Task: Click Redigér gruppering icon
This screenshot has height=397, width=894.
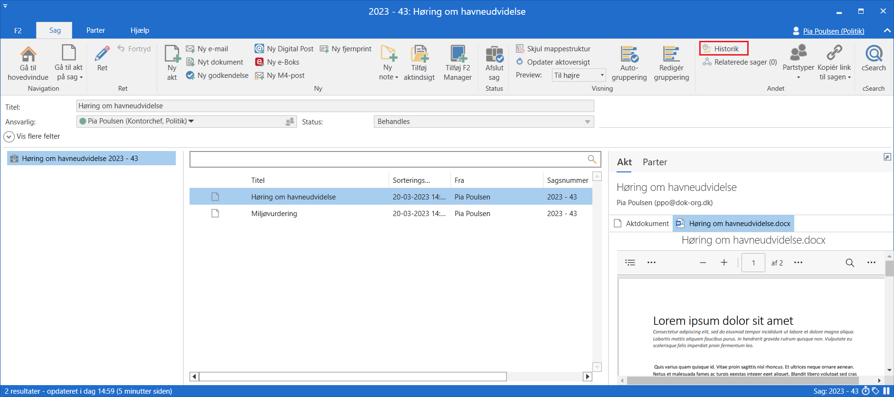Action: click(x=671, y=54)
